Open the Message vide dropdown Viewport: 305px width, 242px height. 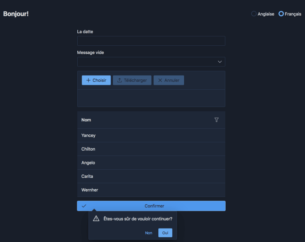pyautogui.click(x=151, y=62)
